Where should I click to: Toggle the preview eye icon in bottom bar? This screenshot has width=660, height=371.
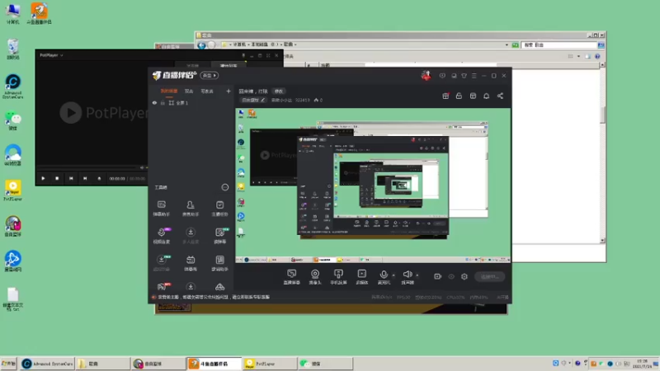[x=451, y=276]
